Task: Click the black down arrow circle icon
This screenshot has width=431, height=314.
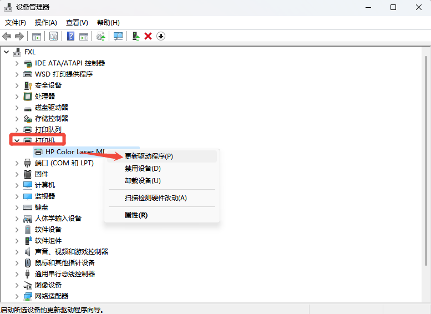Action: click(161, 36)
